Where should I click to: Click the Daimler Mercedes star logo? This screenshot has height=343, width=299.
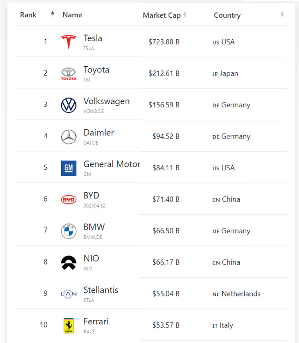69,137
